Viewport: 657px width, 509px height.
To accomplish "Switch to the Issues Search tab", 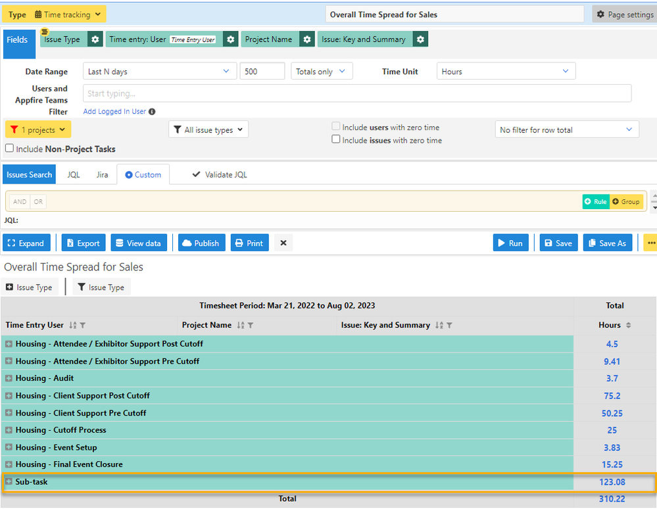I will click(x=30, y=175).
